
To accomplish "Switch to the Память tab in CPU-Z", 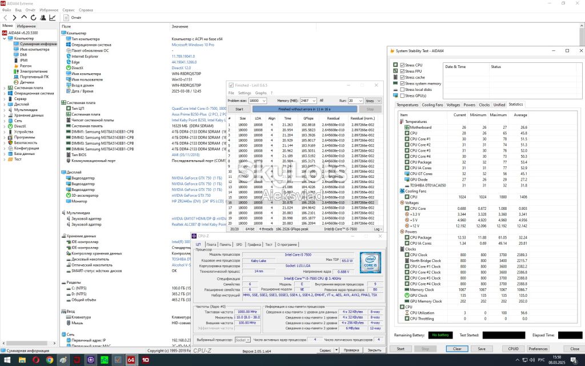I will (x=225, y=245).
